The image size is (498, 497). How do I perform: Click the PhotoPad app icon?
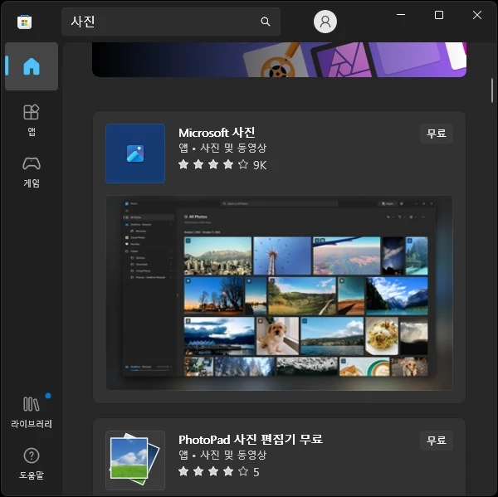(x=135, y=460)
